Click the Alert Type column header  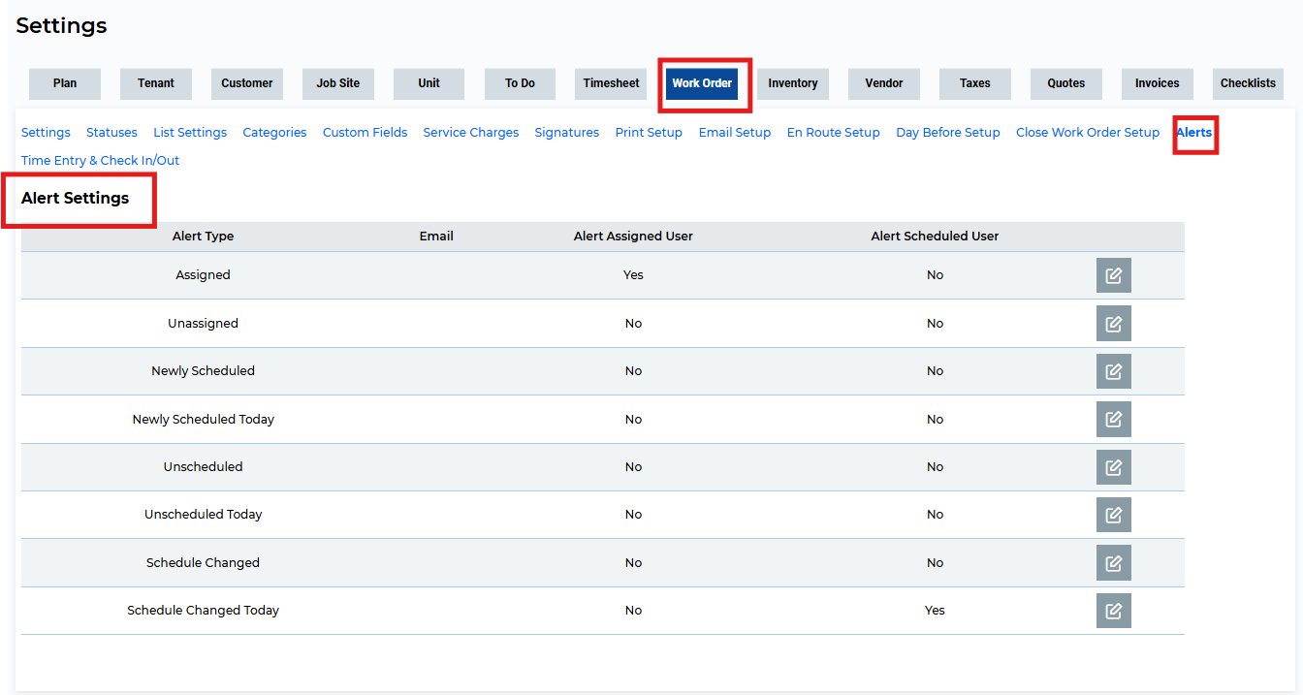click(x=203, y=237)
